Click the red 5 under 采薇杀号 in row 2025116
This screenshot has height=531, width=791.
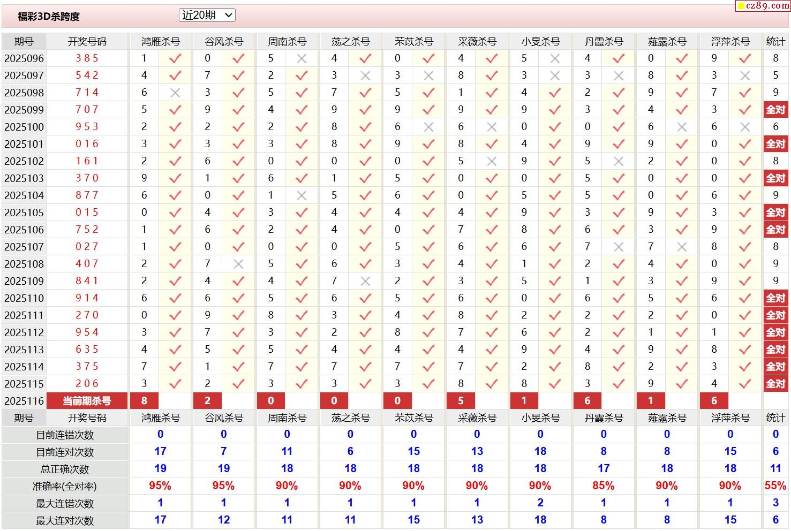(461, 400)
